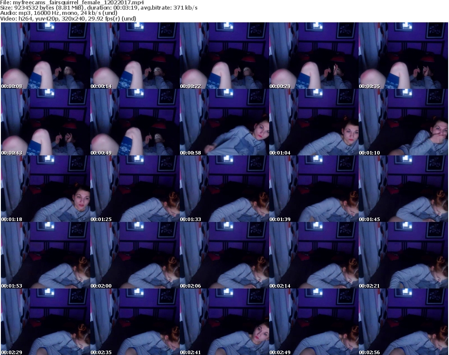
Task: View the 00:02:35 contact sheet frame
Action: pos(135,322)
